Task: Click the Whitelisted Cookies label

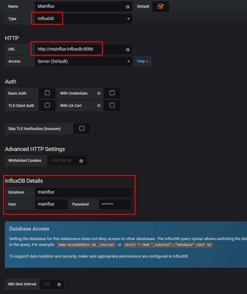Action: (x=25, y=161)
